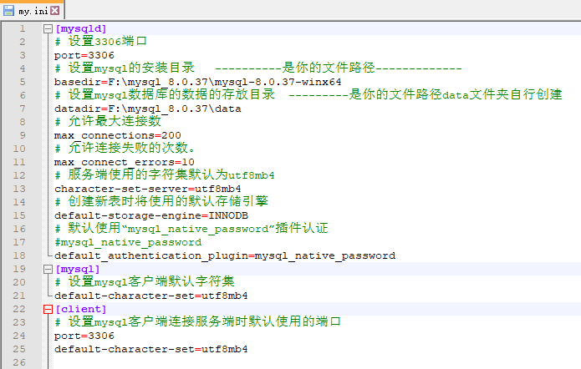
Task: Click the [mysql] section header text
Action: 78,269
